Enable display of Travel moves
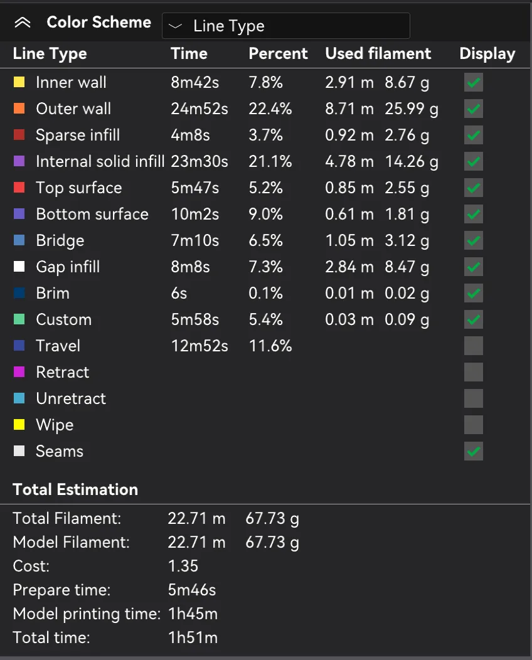532x660 pixels. [x=474, y=346]
